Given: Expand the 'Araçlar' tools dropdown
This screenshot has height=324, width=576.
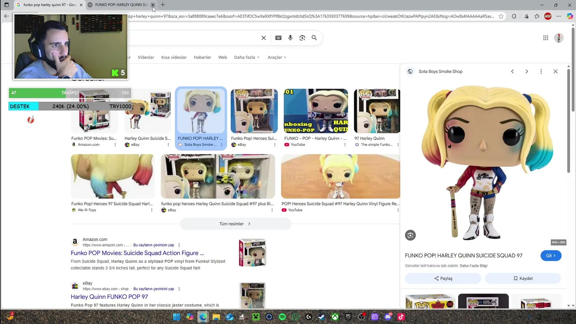Looking at the screenshot, I should 277,58.
